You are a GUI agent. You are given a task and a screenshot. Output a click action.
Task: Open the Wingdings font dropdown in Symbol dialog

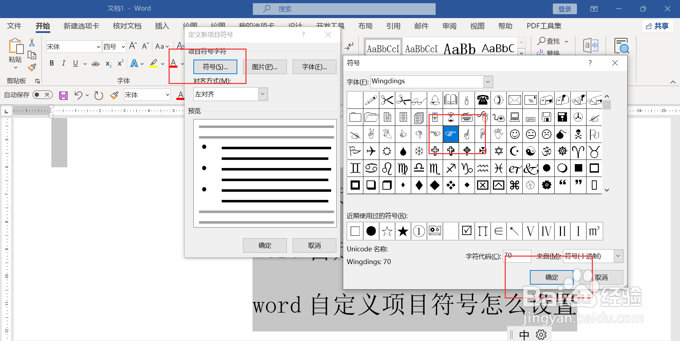point(488,82)
